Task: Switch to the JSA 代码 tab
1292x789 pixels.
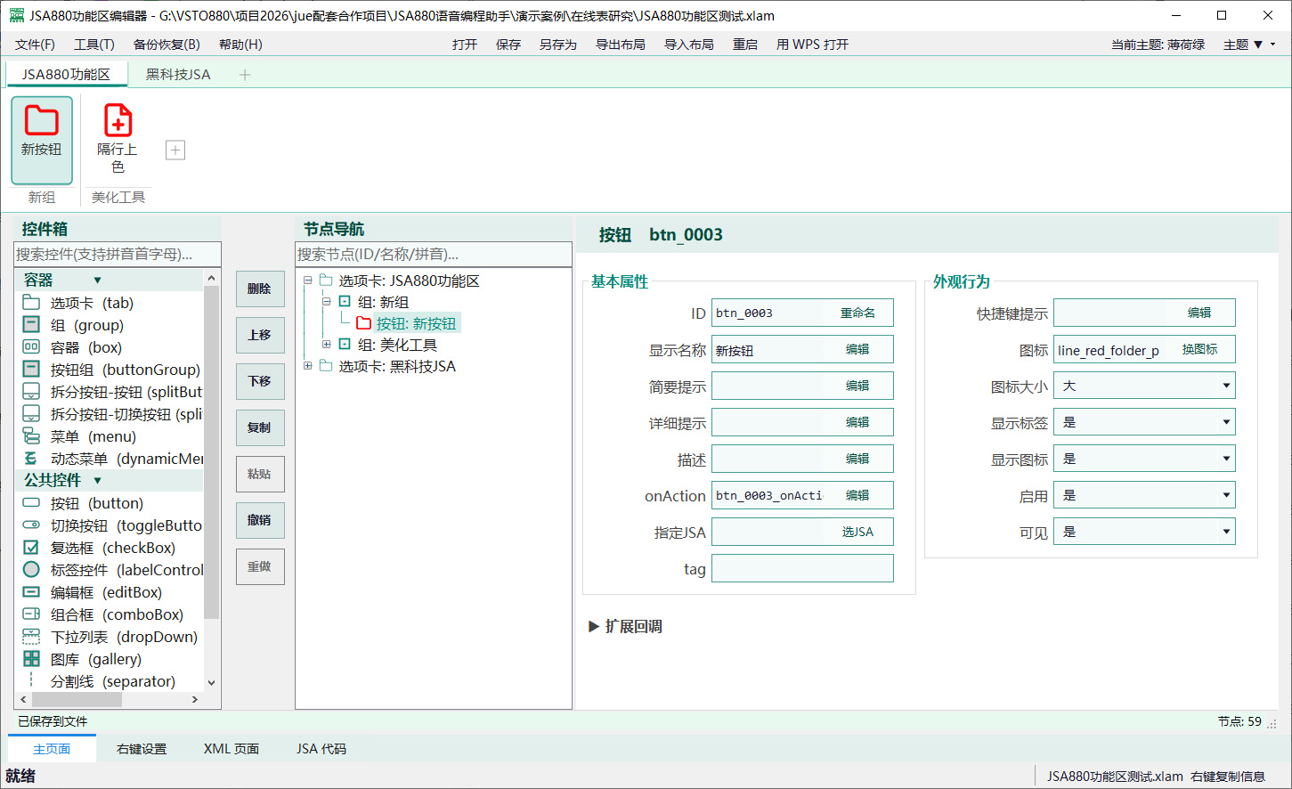Action: pos(321,749)
